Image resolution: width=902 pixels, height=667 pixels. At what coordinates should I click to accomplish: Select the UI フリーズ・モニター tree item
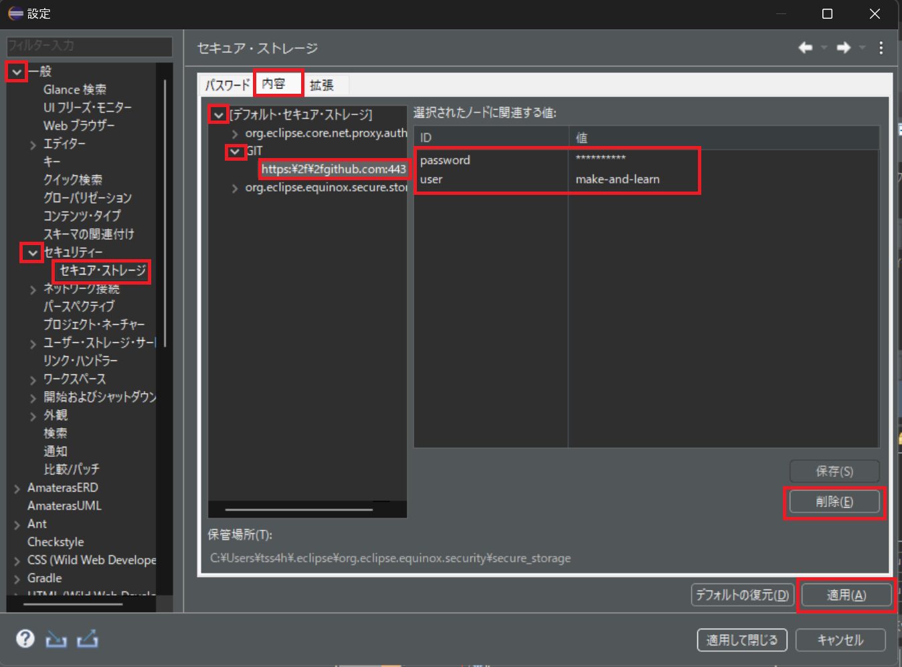click(x=88, y=107)
